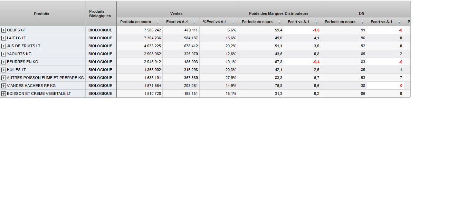
Task: Click sales value 1 868 902
Action: 152,70
